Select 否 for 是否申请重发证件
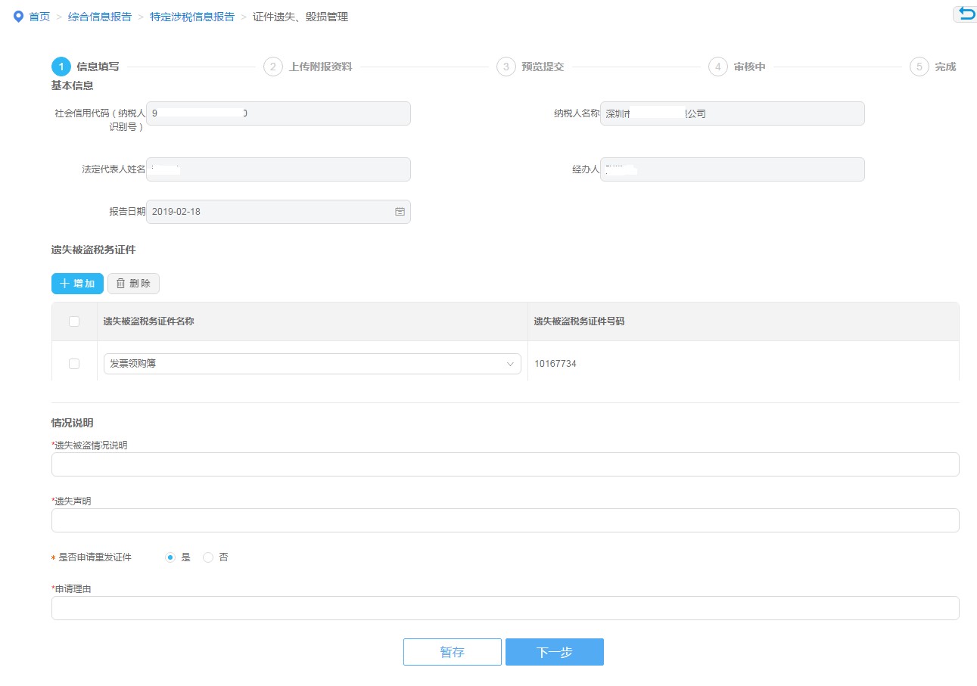 pos(209,557)
